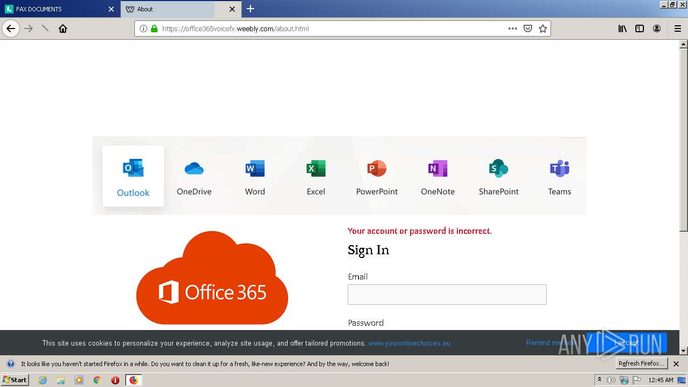Viewport: 688px width, 387px height.
Task: Open File Explorer from taskbar
Action: click(61, 380)
